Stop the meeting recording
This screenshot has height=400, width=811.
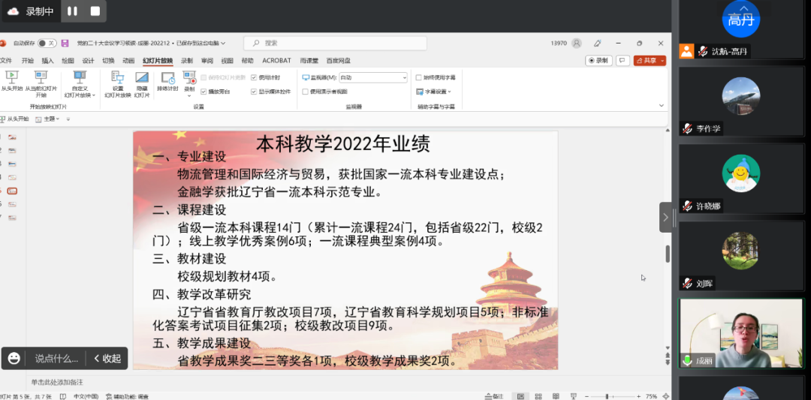95,11
